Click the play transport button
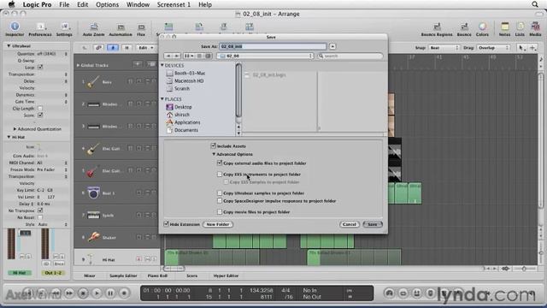Screen dimensions: 547x308 (97, 293)
